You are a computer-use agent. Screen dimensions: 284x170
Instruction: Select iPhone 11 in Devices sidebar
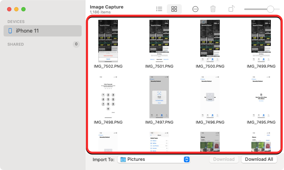tap(43, 31)
